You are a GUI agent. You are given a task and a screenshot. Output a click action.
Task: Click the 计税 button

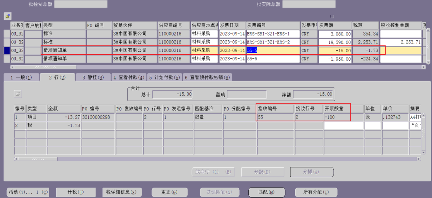tap(76, 192)
